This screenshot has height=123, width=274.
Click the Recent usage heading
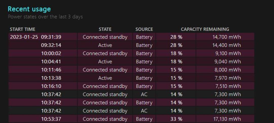pos(29,9)
